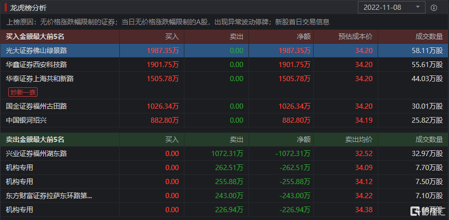Viewport: 449px width, 220px height.
Task: Click net amount -1072.31万
Action: pyautogui.click(x=293, y=153)
